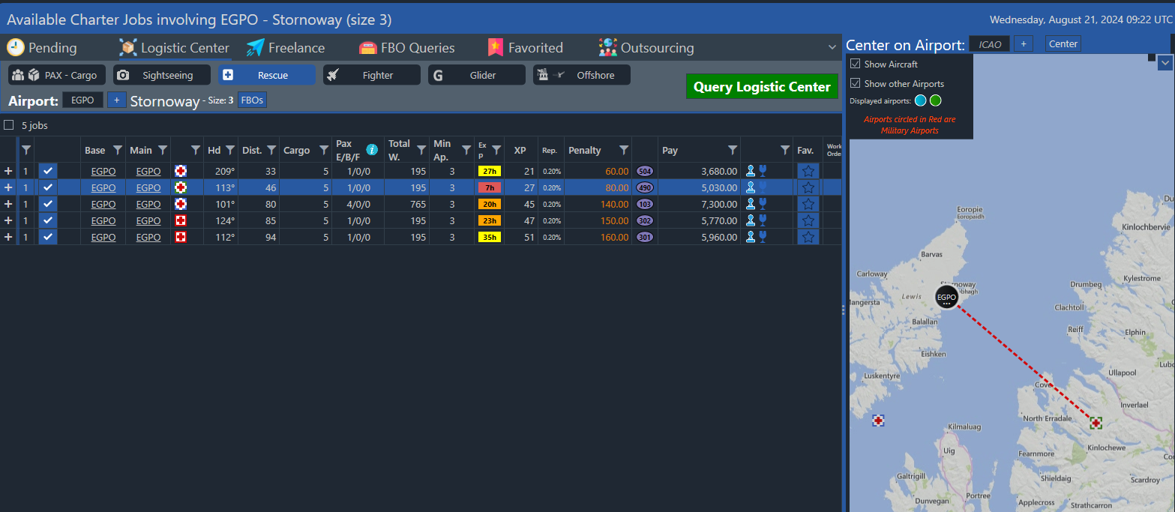Image resolution: width=1175 pixels, height=512 pixels.
Task: Click the Pax info icon in table header
Action: 372,149
